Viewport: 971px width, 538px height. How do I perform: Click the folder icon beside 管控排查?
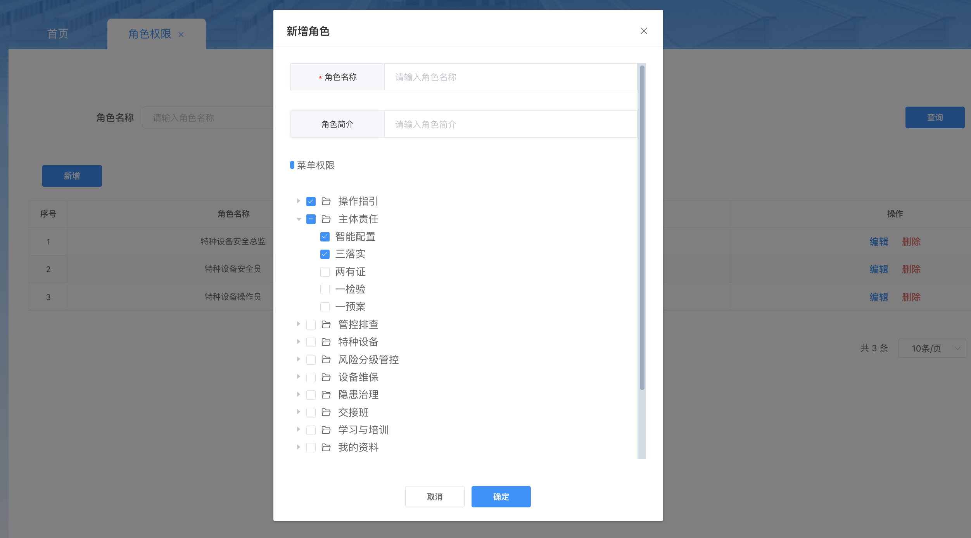click(x=326, y=324)
